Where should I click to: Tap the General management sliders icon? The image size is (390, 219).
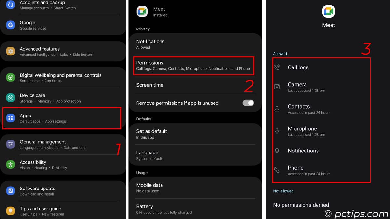tap(11, 144)
